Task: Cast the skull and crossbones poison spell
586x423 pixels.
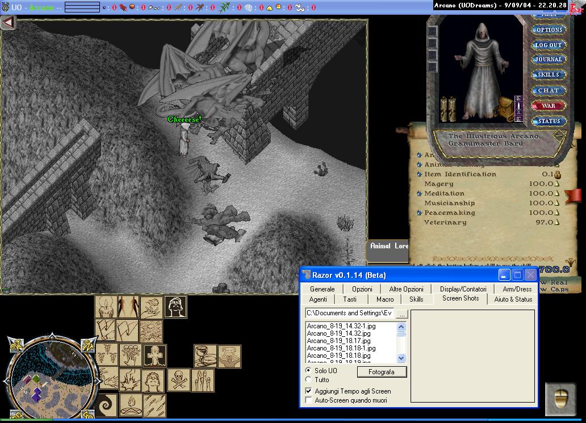Action: click(179, 380)
